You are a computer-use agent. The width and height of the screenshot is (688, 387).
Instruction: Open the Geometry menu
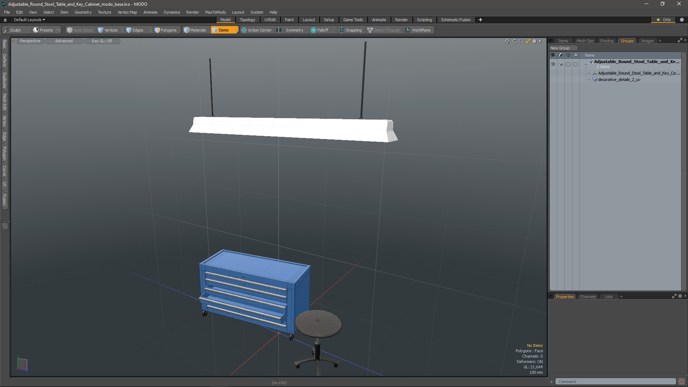(x=83, y=12)
